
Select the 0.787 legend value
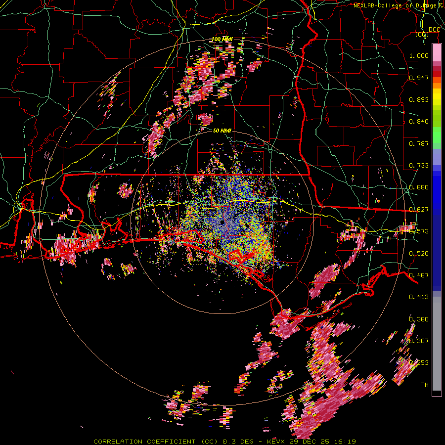419,143
